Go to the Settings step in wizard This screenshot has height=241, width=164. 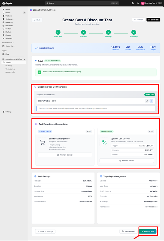click(x=108, y=32)
